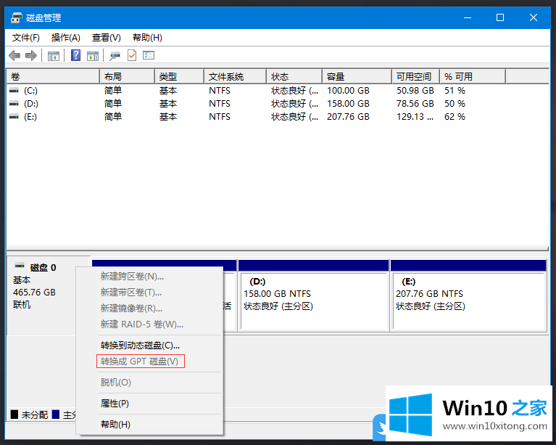
Task: Sort by the 容量 column header
Action: [357, 77]
